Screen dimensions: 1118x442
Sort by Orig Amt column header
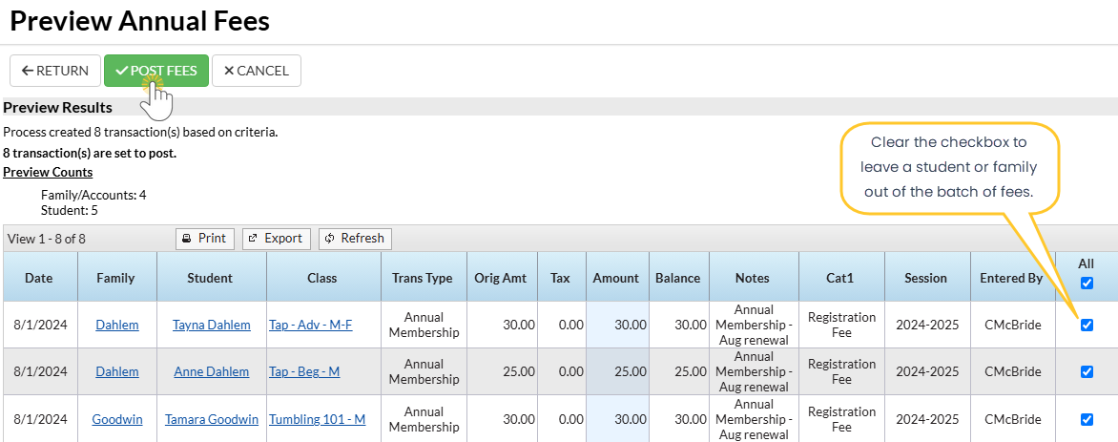(501, 278)
